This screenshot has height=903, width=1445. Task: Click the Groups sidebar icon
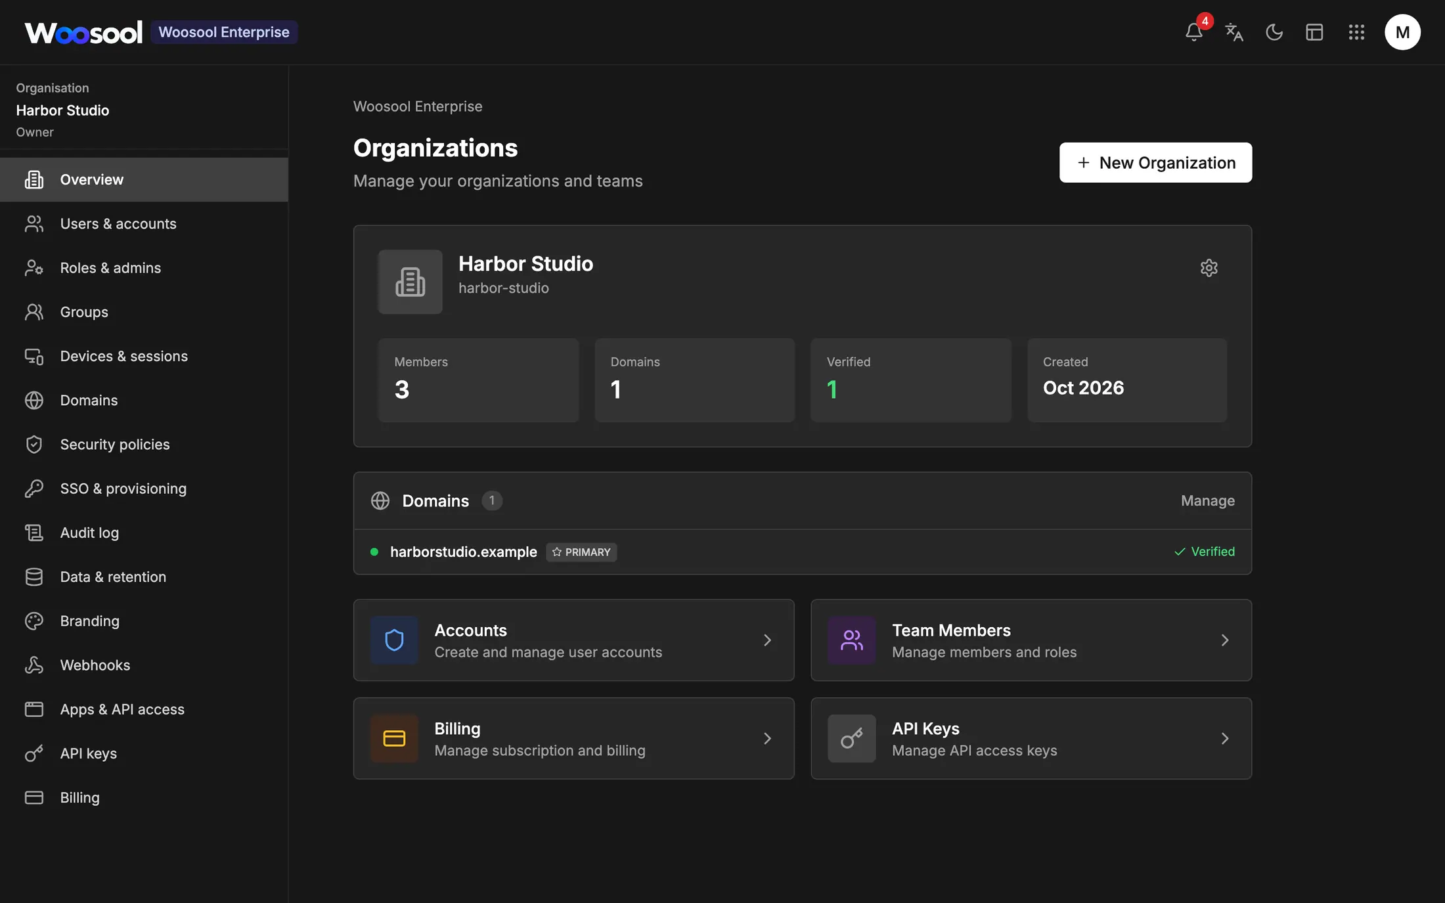[34, 312]
